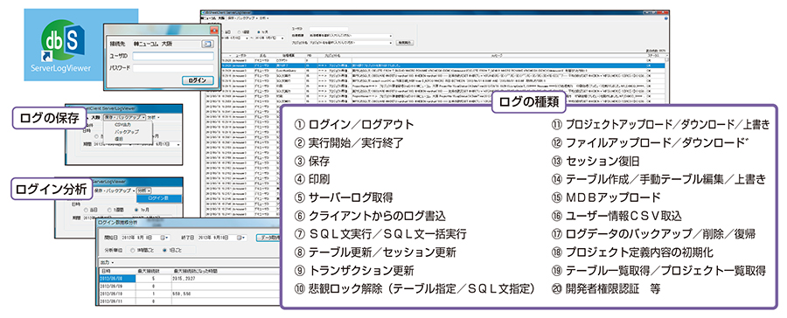Click the 検索実行 button in main window
This screenshot has height=318, width=787.
pos(405,43)
